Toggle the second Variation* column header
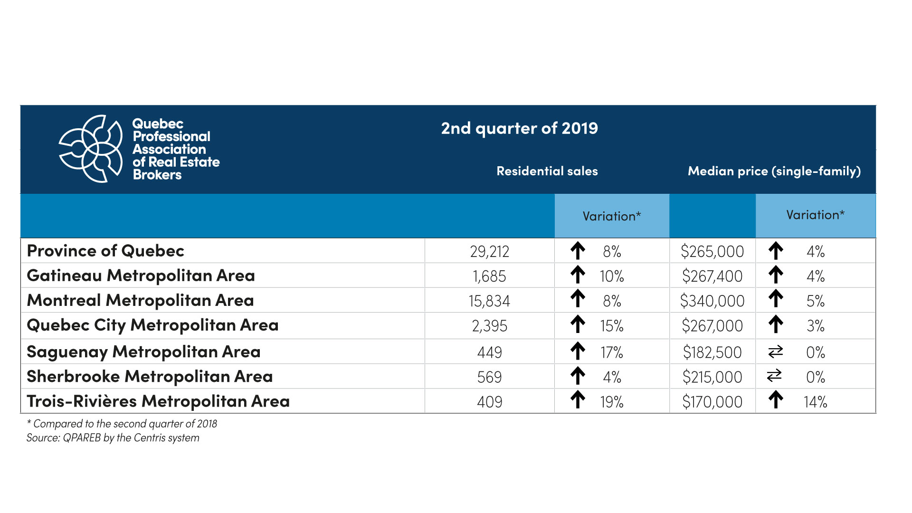912x513 pixels. [x=815, y=215]
